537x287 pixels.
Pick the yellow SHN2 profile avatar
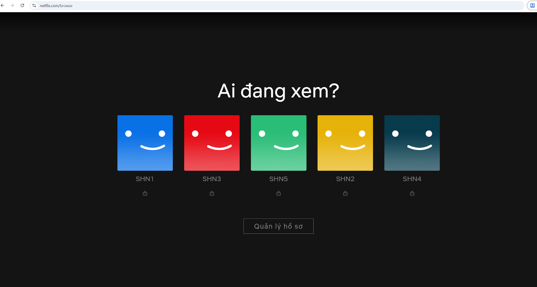tap(345, 143)
